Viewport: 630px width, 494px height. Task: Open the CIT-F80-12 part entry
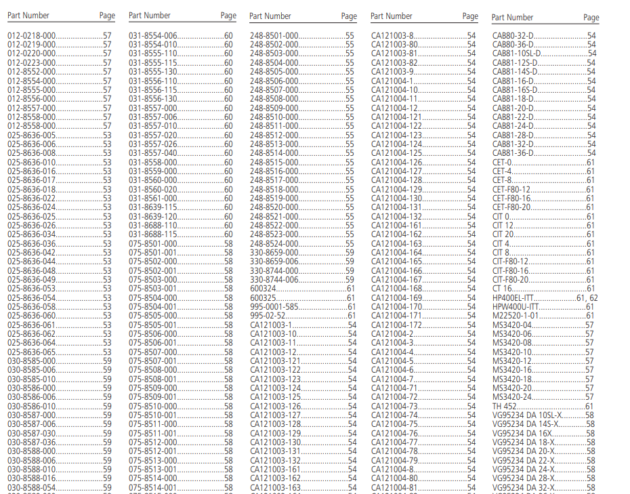[x=511, y=262]
